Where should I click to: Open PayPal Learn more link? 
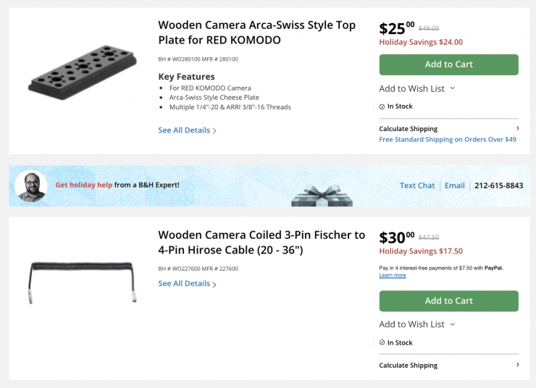[393, 275]
